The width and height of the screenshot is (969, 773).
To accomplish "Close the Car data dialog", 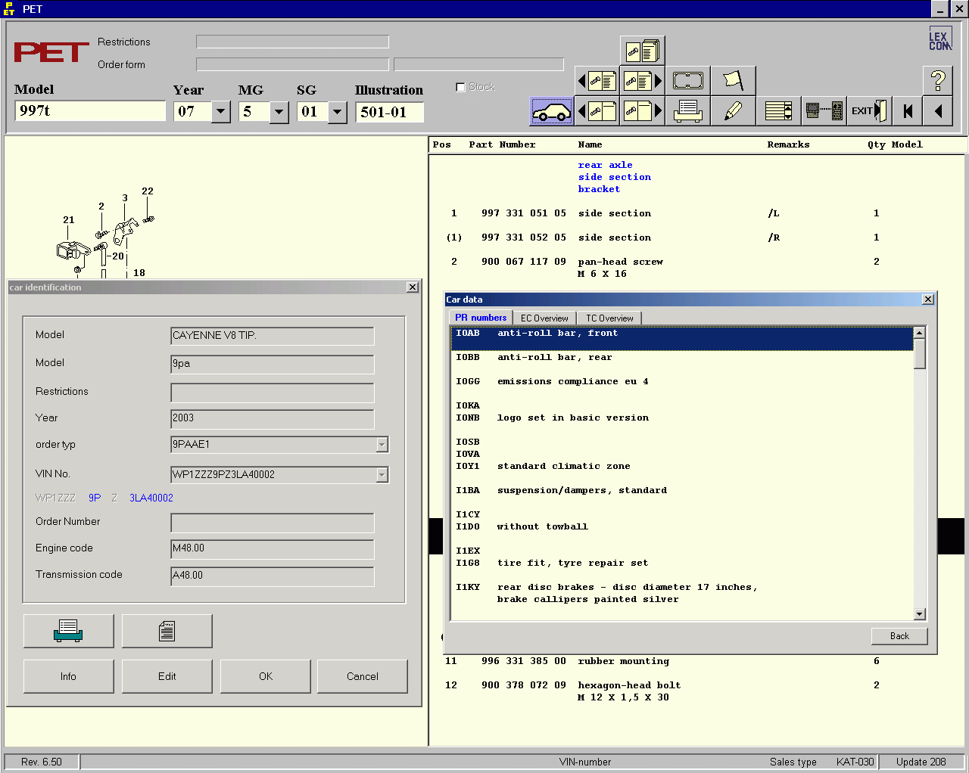I will tap(928, 300).
